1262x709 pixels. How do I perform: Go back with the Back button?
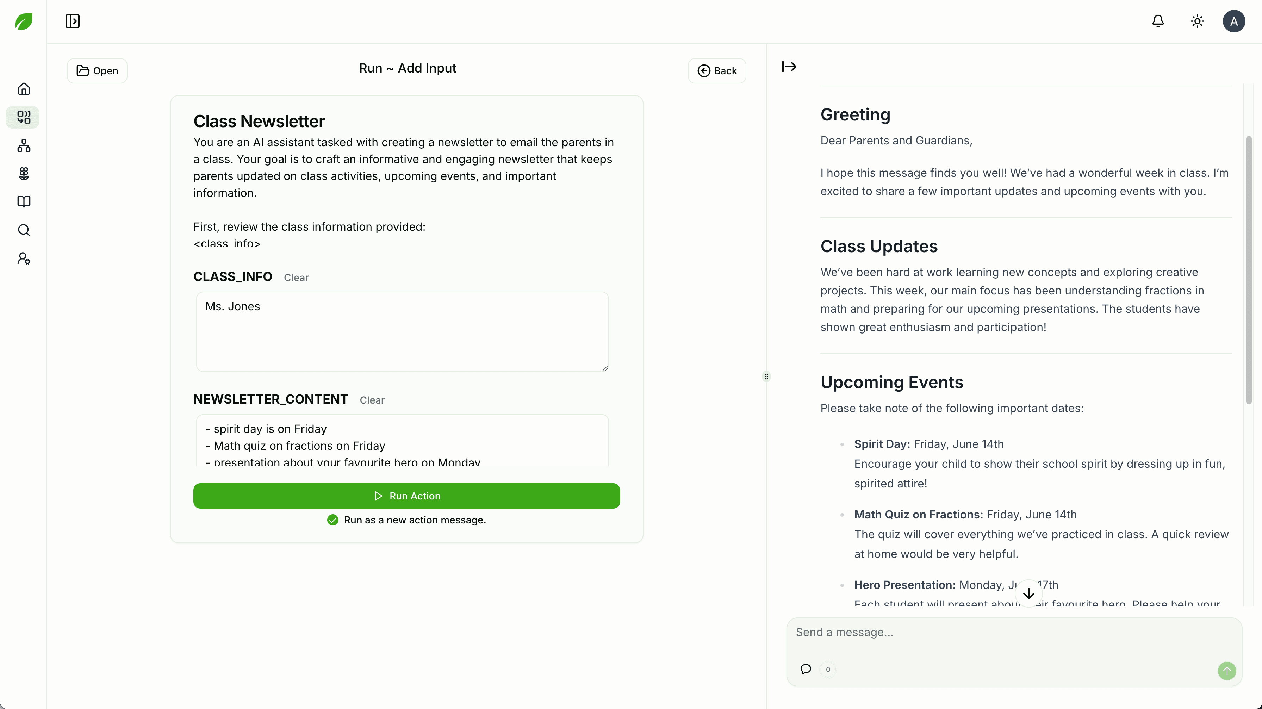717,70
